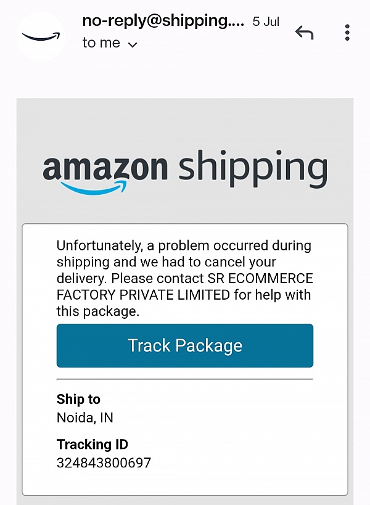Tap the '5 Jul' date stamp

[x=266, y=22]
